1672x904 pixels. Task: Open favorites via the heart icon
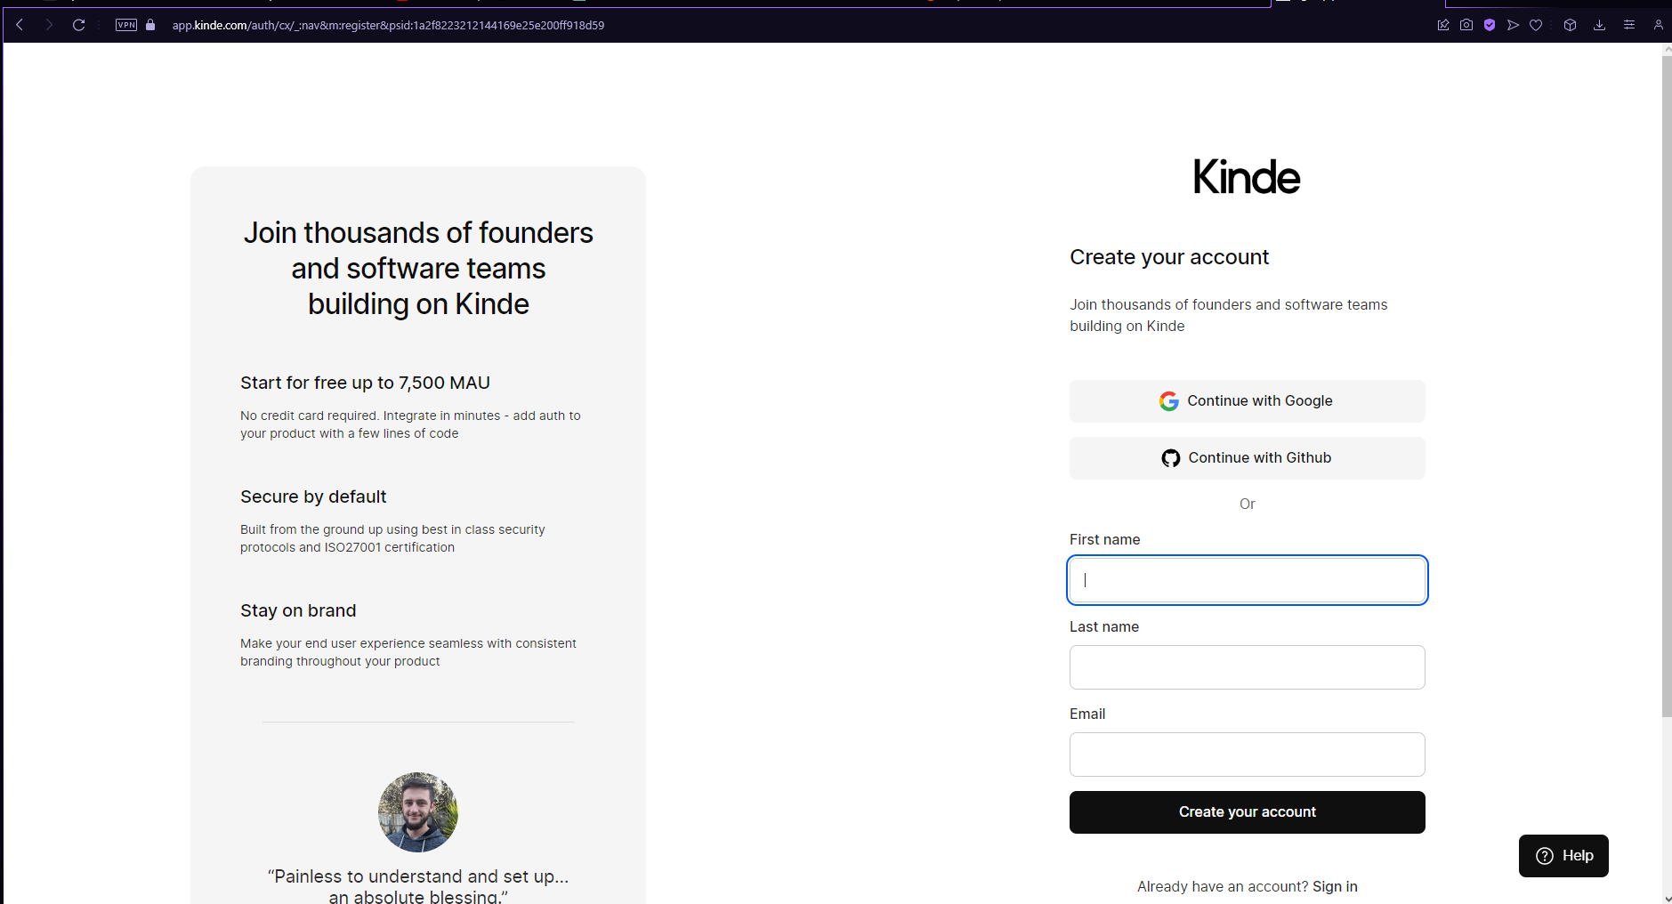1536,25
